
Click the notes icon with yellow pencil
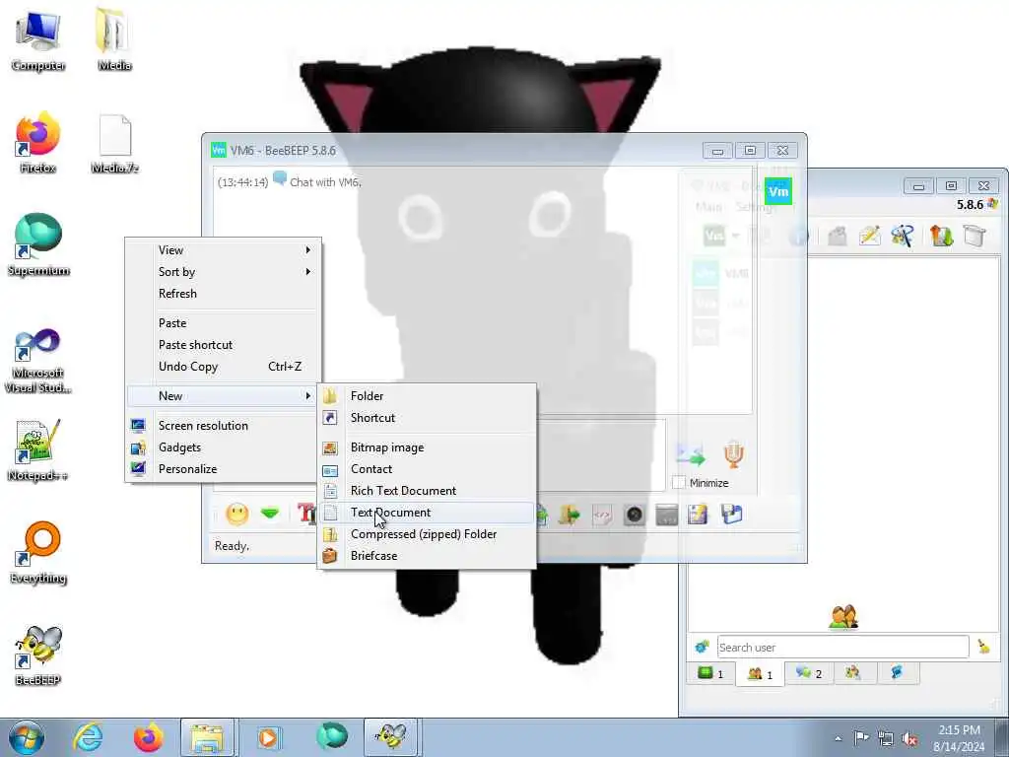coord(699,515)
